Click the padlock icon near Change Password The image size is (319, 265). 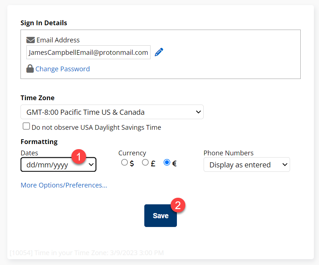(30, 68)
